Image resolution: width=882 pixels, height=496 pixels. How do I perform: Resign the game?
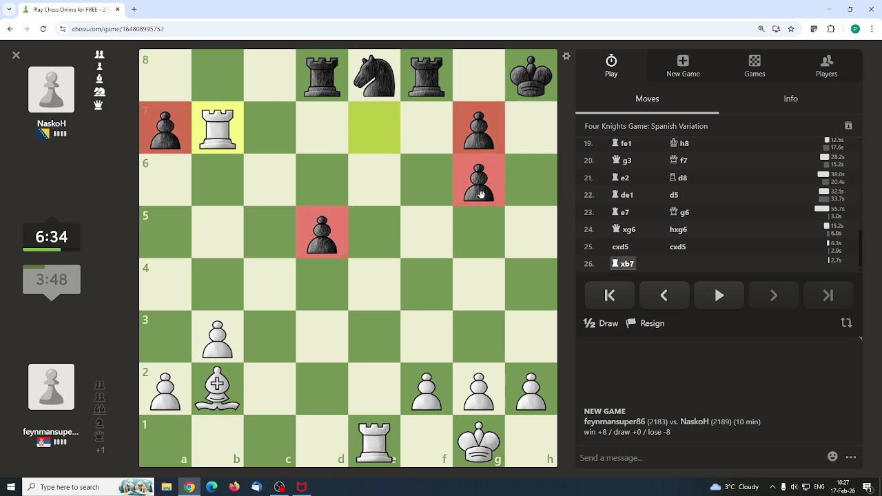(645, 323)
